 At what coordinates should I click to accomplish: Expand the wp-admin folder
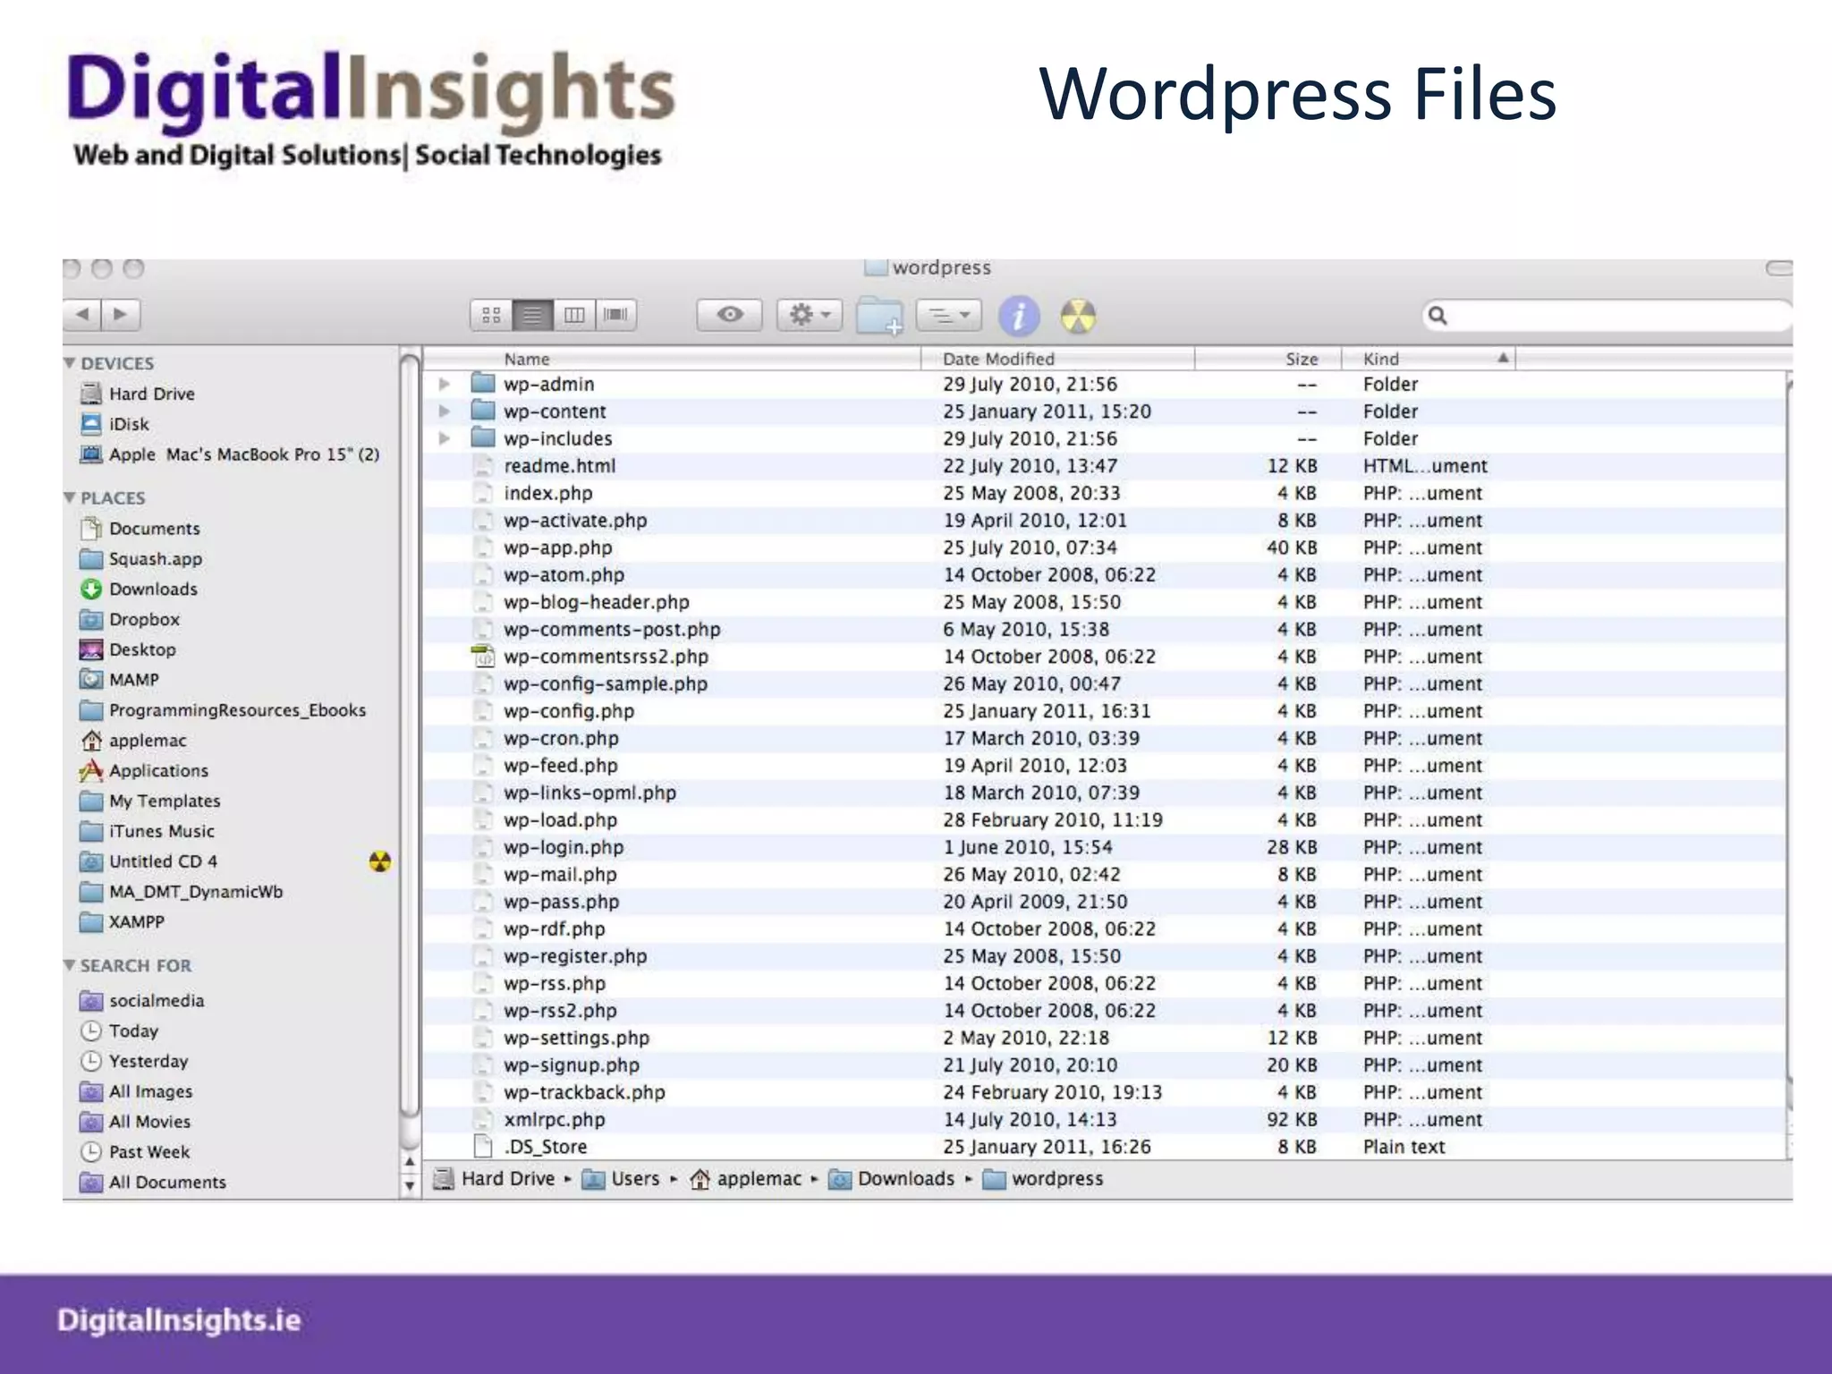pos(444,385)
